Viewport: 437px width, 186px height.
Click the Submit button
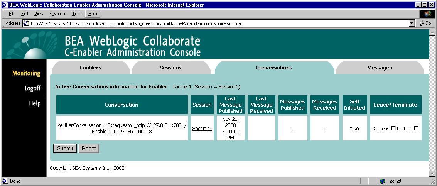[65, 148]
